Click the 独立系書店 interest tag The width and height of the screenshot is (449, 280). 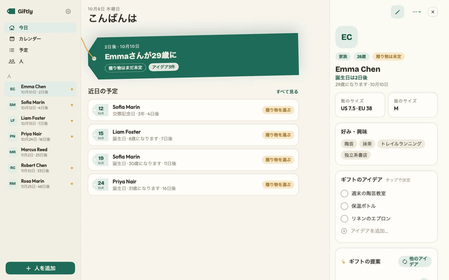(356, 155)
